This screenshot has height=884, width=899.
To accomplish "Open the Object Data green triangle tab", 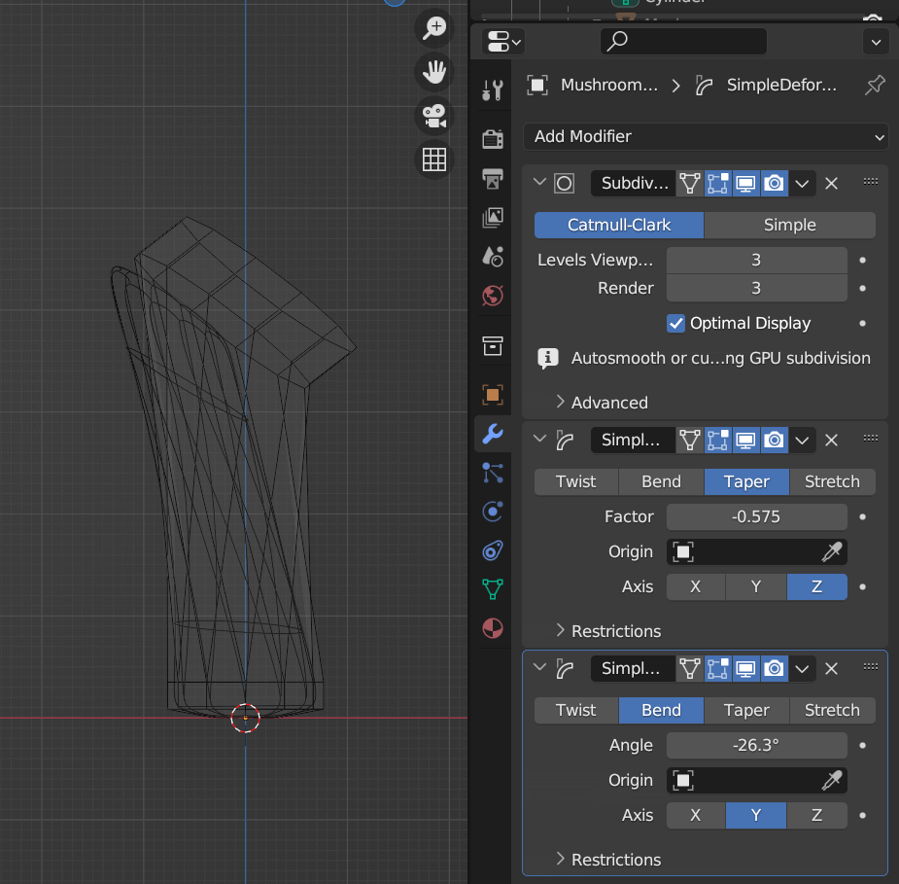I will 493,589.
